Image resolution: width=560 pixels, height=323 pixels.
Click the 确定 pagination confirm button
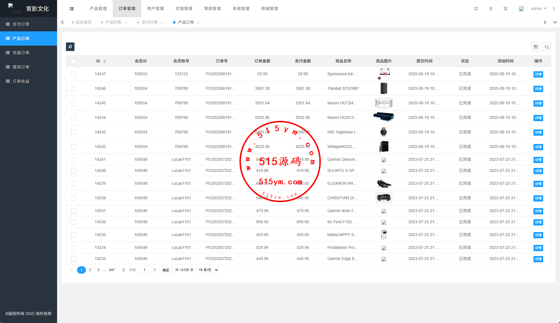[166, 270]
